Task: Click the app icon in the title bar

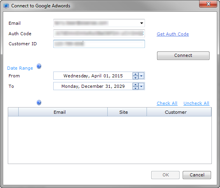Action: click(x=6, y=6)
